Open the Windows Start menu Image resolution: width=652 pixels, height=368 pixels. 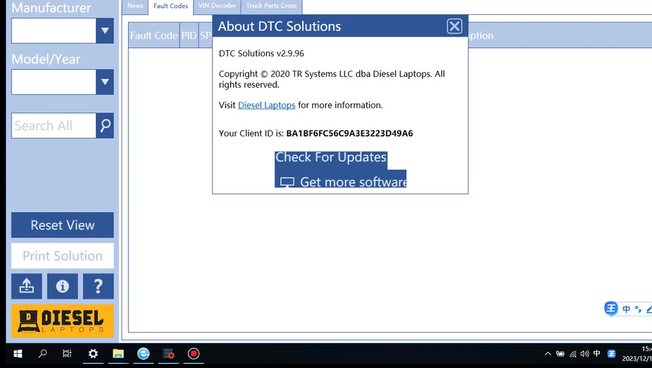[x=18, y=354]
